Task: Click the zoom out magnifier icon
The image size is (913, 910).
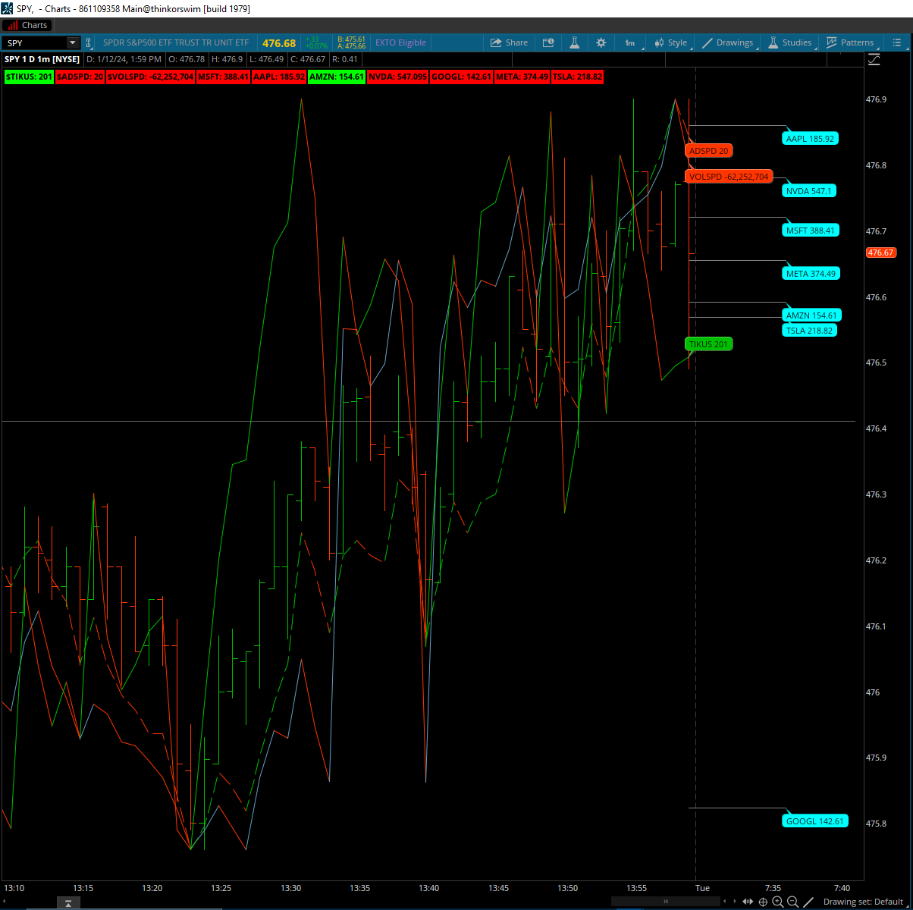Action: click(792, 902)
